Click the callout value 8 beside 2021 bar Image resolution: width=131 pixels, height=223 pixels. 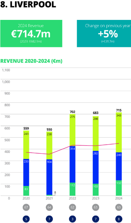(x=55, y=192)
